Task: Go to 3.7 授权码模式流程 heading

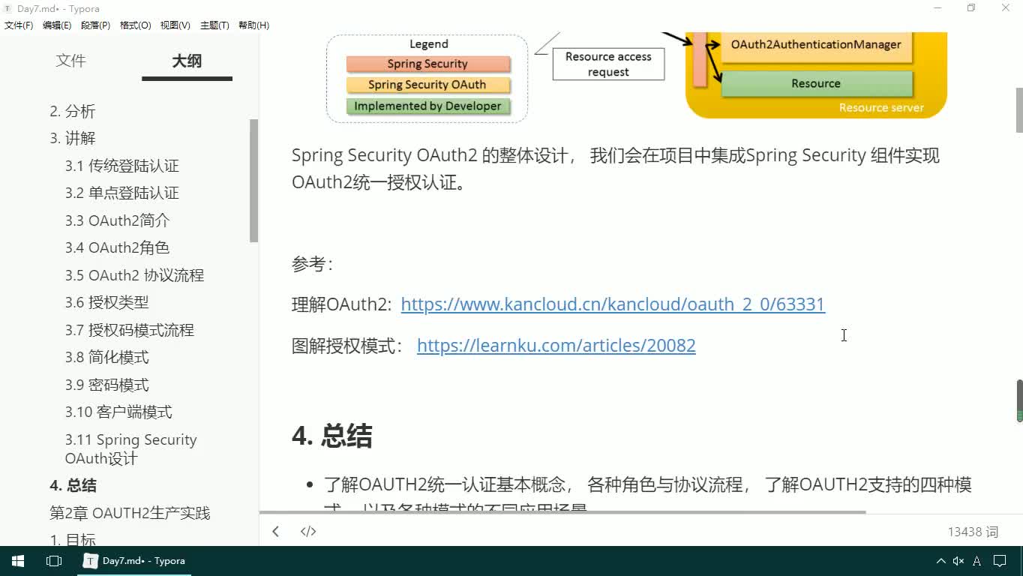Action: coord(129,330)
